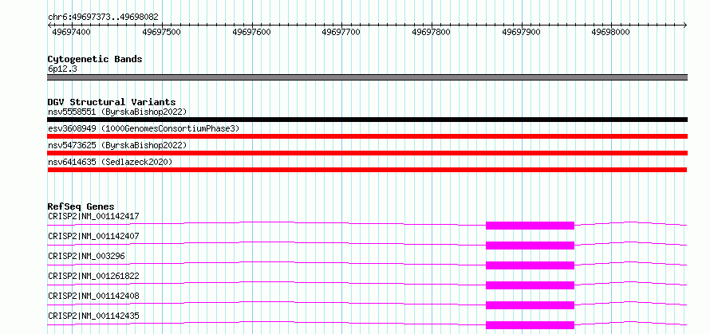Click the nsv5558551 (ByrskaBishop2022) label
710x334 pixels.
point(117,112)
